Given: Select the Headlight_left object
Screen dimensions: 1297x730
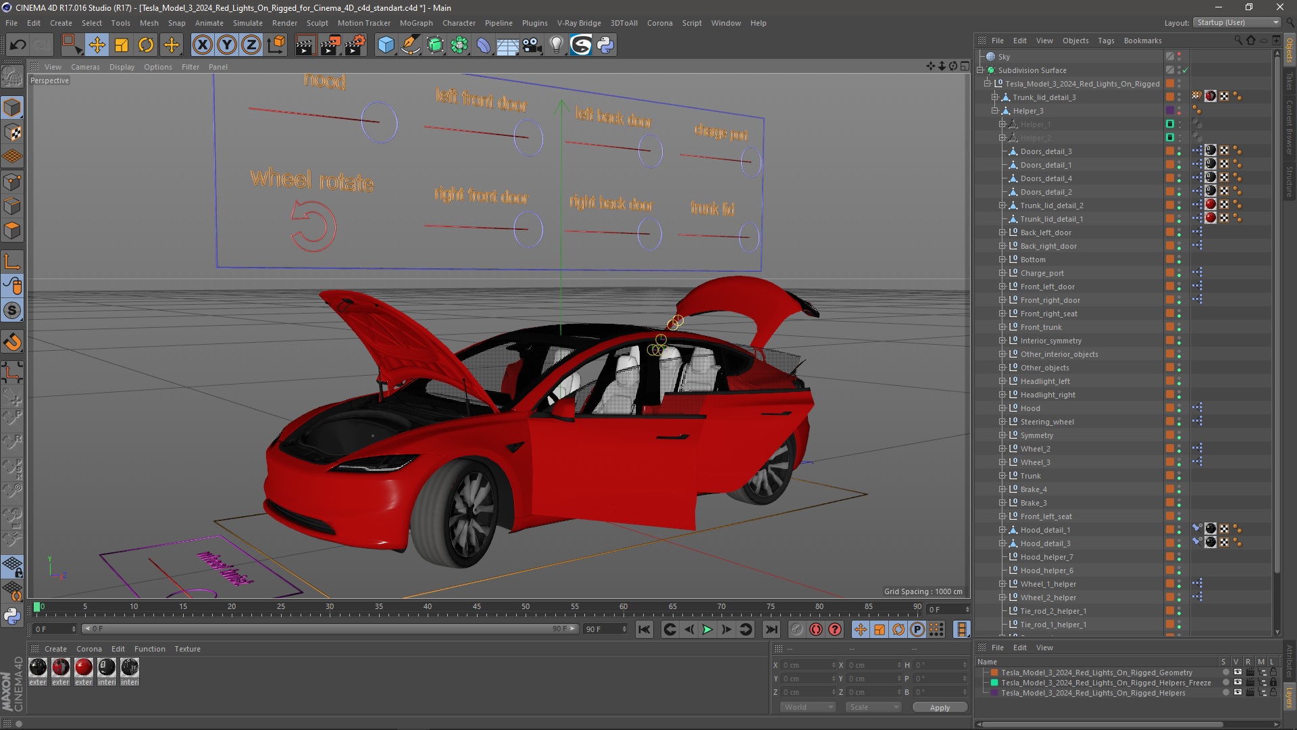Looking at the screenshot, I should (1045, 381).
